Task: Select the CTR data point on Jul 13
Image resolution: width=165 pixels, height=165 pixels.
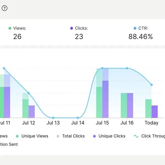Action: pyautogui.click(x=53, y=118)
